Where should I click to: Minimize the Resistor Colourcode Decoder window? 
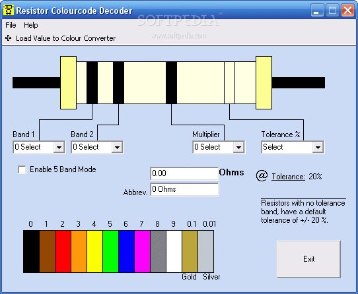click(317, 11)
